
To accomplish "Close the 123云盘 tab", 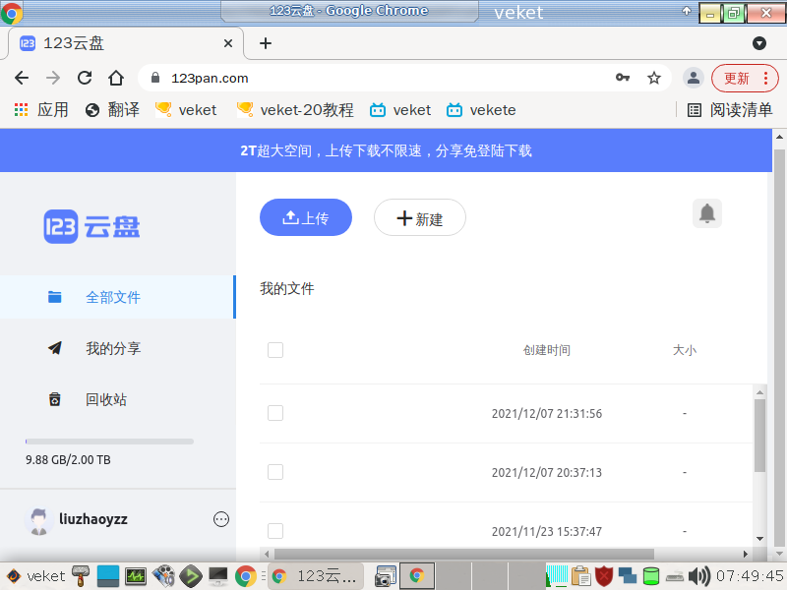I will point(228,43).
